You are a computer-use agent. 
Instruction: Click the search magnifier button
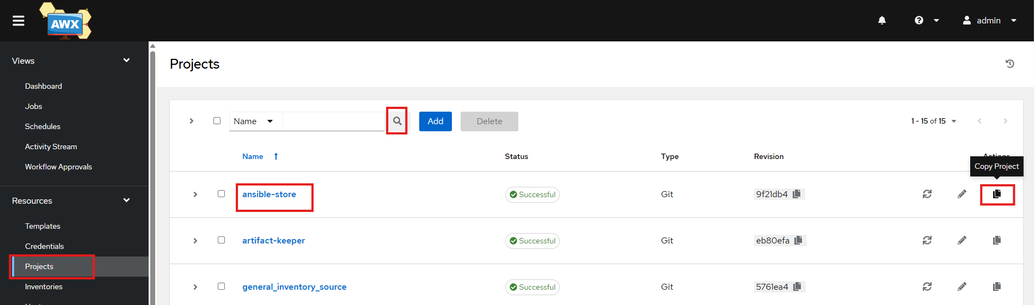click(397, 121)
